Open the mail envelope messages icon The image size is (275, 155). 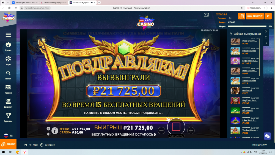tap(206, 15)
